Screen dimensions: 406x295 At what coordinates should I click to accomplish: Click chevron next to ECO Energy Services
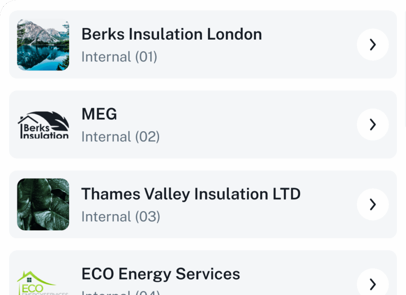point(373,283)
